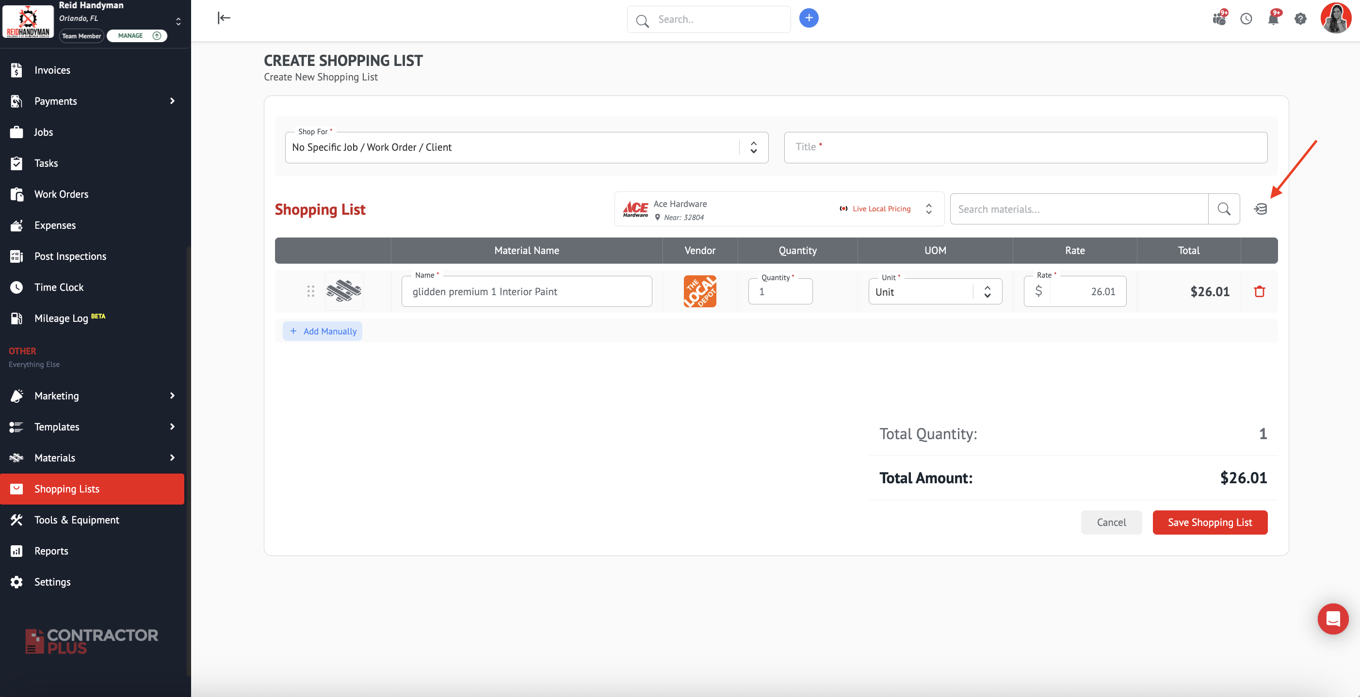Open the materials database icon beside search

pyautogui.click(x=1260, y=209)
